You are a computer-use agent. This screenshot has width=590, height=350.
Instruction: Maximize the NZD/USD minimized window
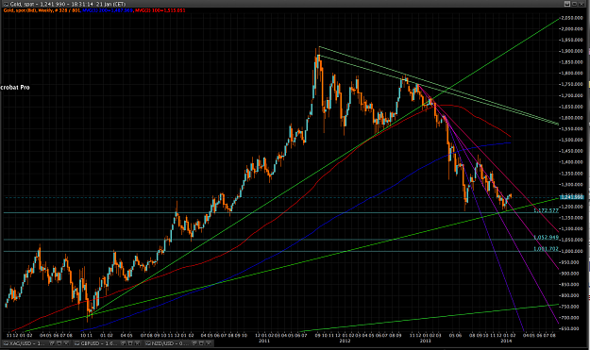[201, 343]
